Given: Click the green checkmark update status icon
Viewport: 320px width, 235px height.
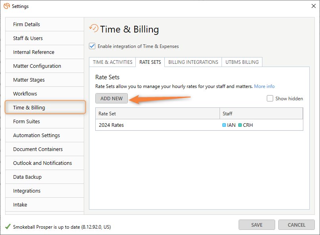Looking at the screenshot, I should 8,226.
